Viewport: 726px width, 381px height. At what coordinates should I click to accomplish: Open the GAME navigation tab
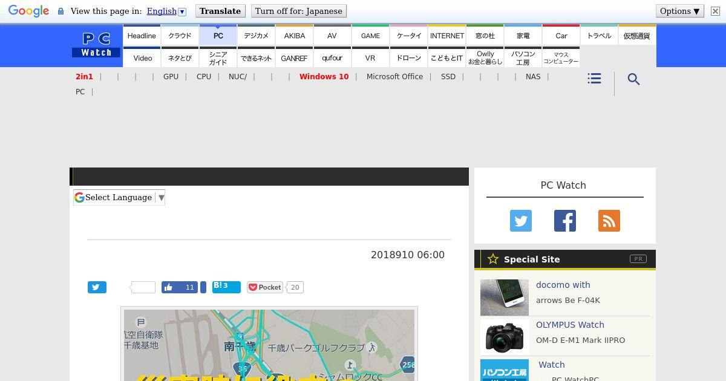click(370, 35)
